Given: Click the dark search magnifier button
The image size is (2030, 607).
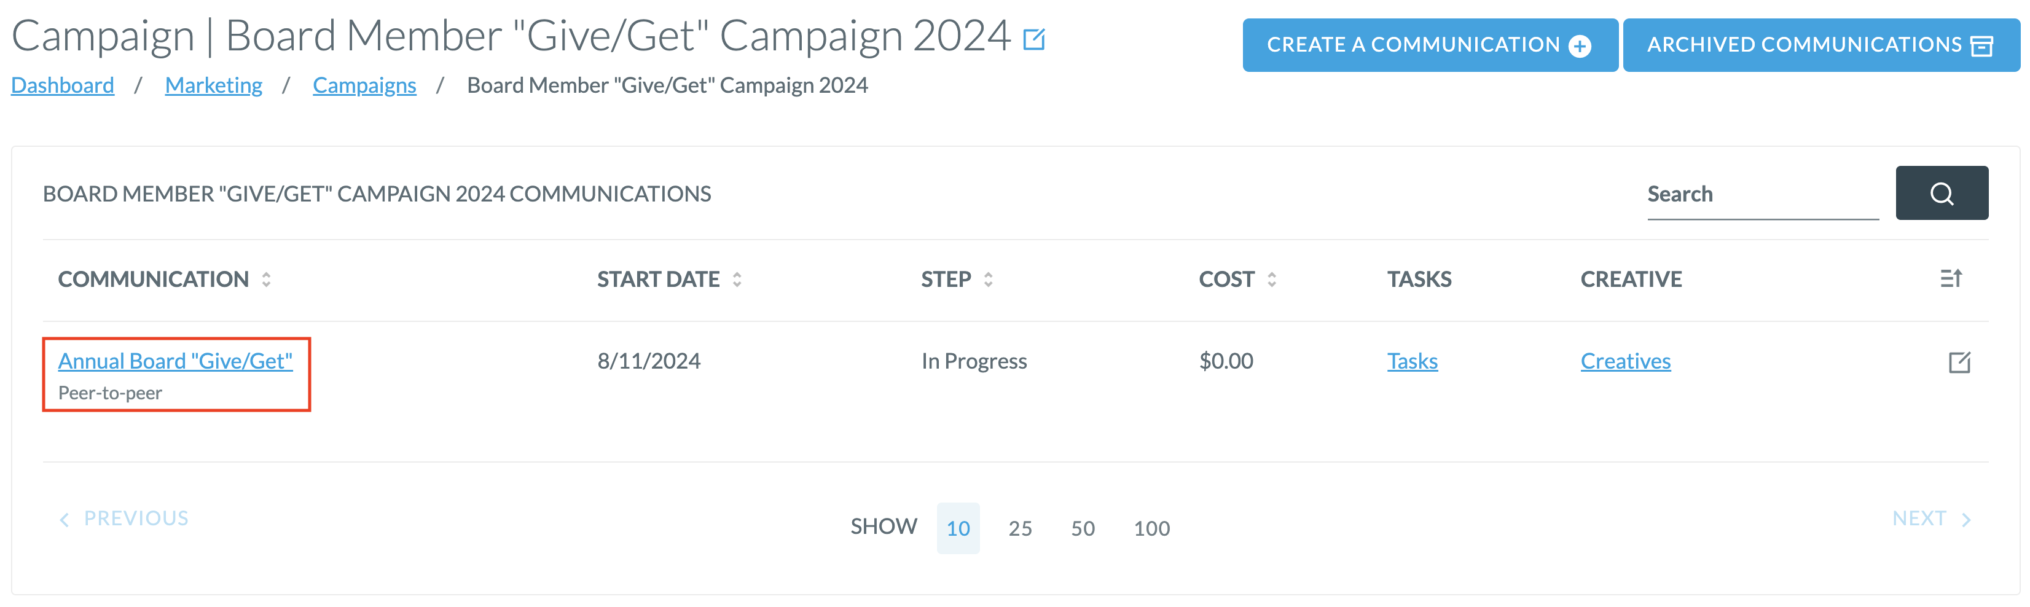Looking at the screenshot, I should (1941, 193).
